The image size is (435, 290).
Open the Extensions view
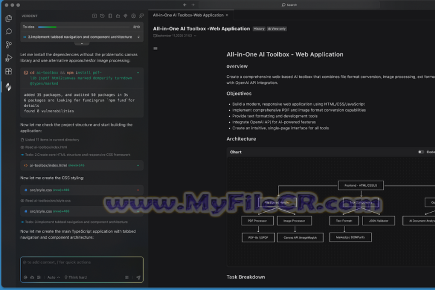point(8,71)
